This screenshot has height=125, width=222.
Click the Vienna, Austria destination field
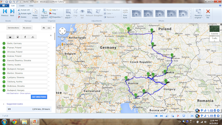(x=27, y=65)
